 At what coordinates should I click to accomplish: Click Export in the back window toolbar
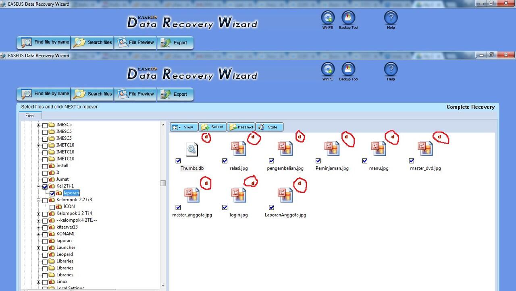coord(175,42)
